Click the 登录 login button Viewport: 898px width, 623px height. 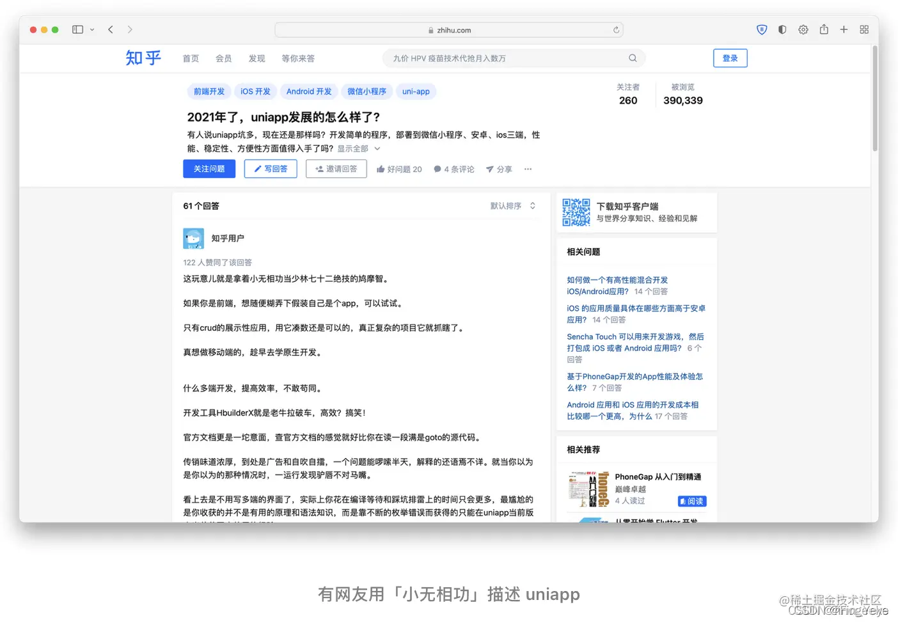[730, 58]
